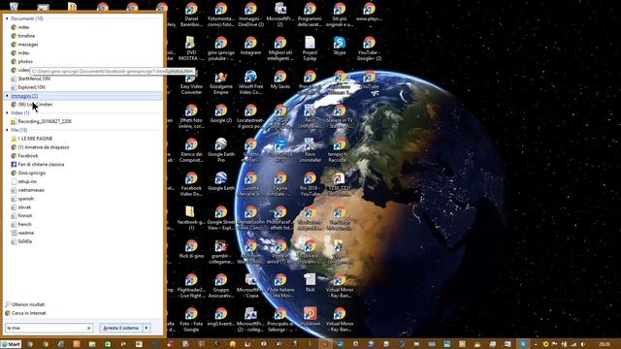621x349 pixels.
Task: Open the 'Gino.spricigo' result
Action: pyautogui.click(x=32, y=173)
